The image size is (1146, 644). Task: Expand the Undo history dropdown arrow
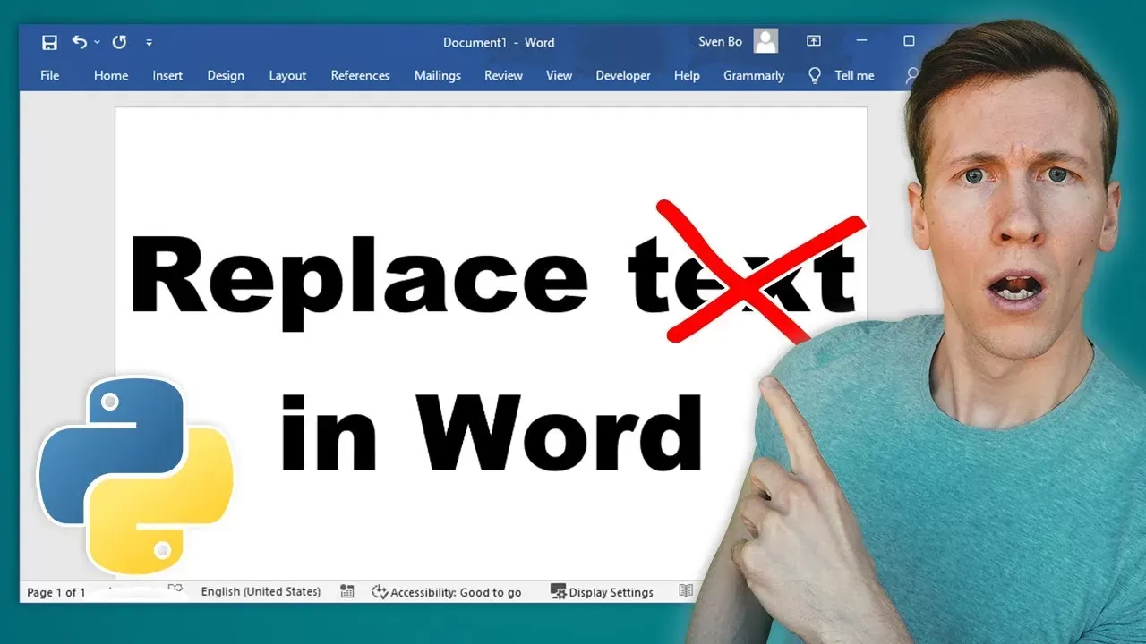pyautogui.click(x=97, y=42)
